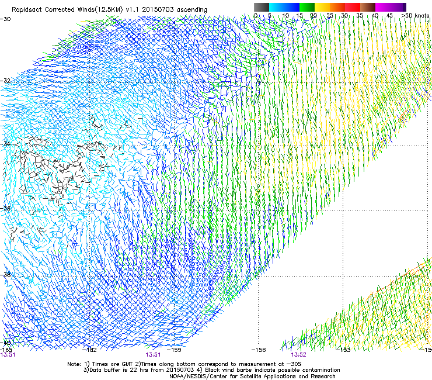Click the 'measurement at -30S' note text
This screenshot has width=432, height=380.
270,364
